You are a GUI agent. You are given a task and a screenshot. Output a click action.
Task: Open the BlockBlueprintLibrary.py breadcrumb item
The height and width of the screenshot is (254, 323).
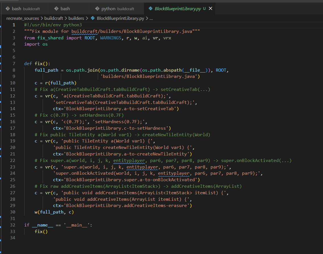click(x=120, y=18)
